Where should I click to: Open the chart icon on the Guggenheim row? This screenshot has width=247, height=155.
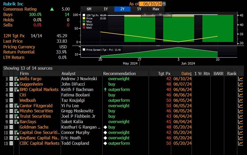pyautogui.click(x=240, y=84)
